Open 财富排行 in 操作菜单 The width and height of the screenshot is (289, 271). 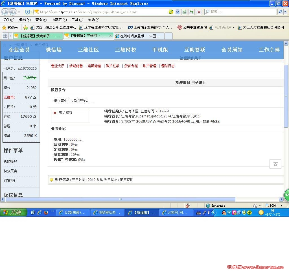(x=10, y=181)
